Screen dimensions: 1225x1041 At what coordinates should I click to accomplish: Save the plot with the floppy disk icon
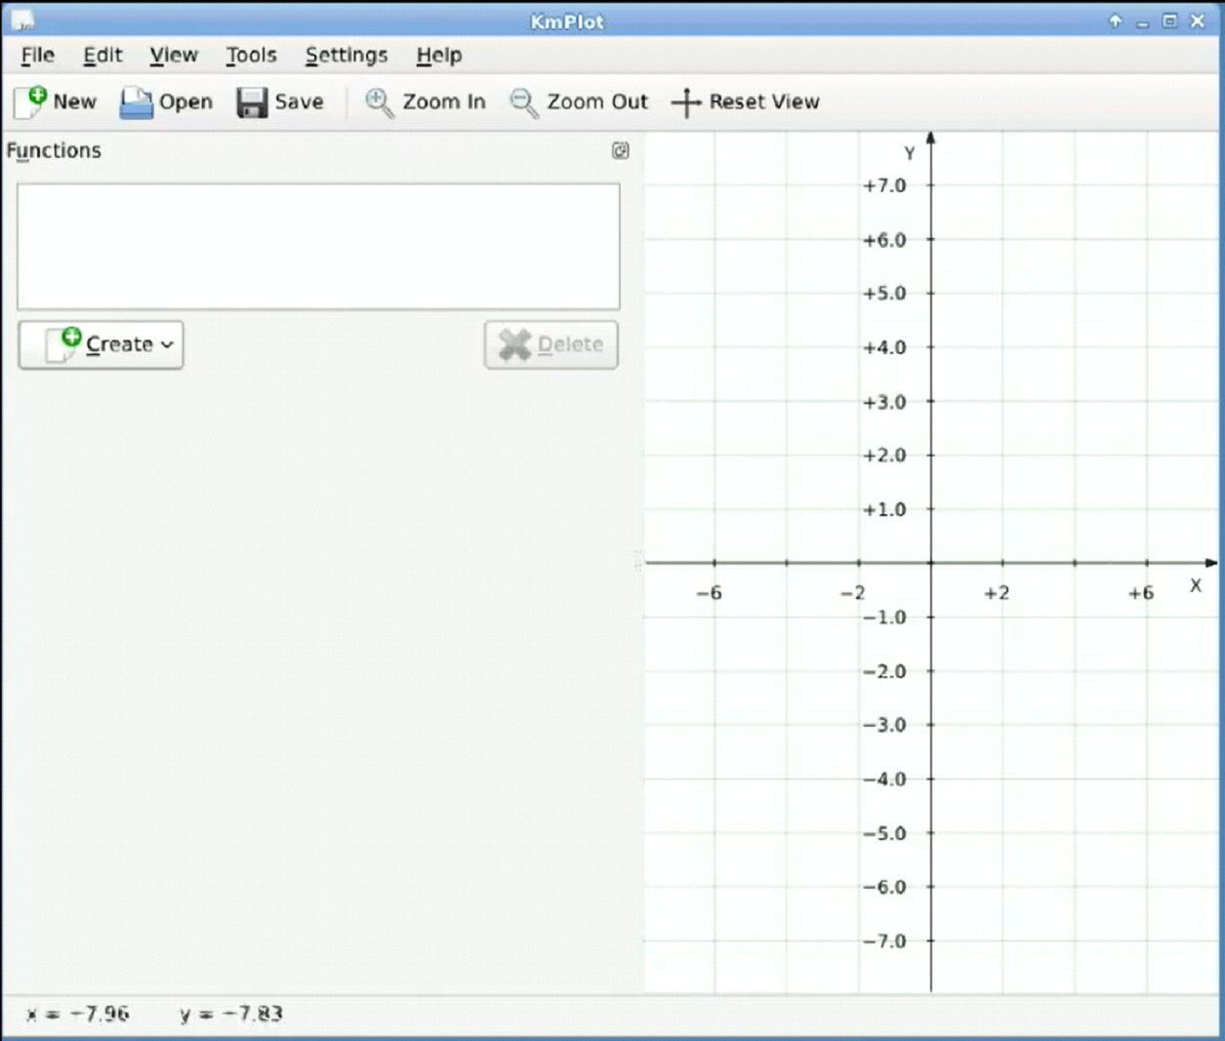coord(252,102)
